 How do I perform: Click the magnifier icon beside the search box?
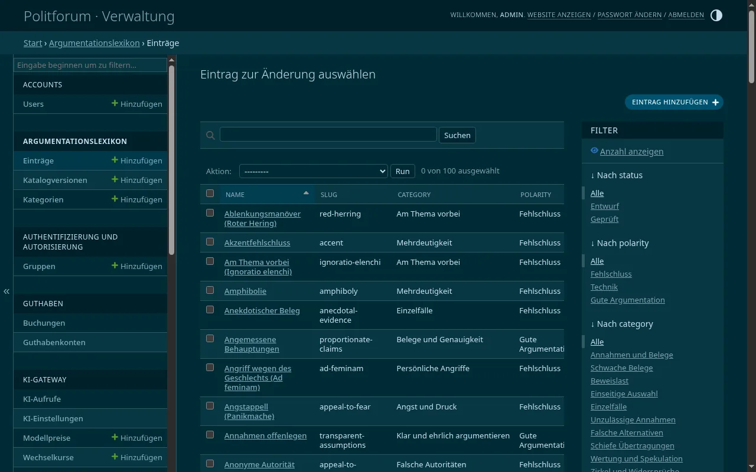(210, 135)
